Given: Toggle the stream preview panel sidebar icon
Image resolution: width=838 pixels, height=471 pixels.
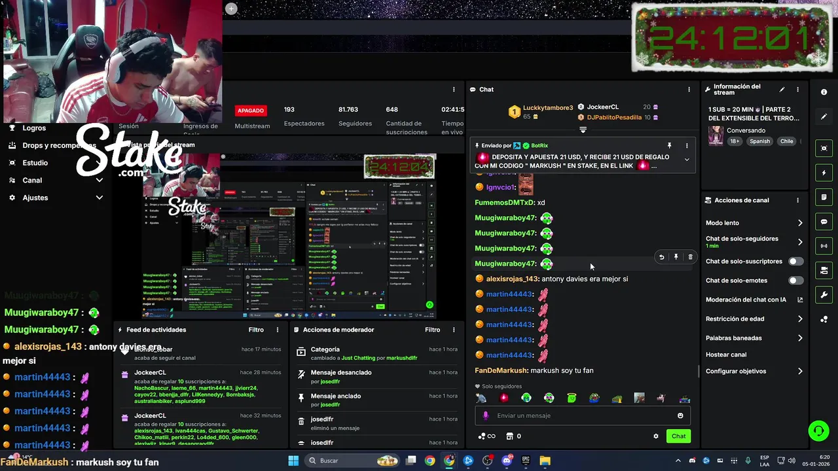Looking at the screenshot, I should click(x=824, y=148).
